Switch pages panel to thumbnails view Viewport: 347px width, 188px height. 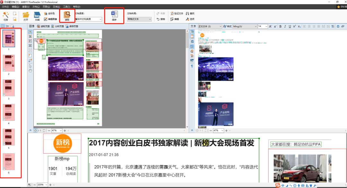[3, 26]
